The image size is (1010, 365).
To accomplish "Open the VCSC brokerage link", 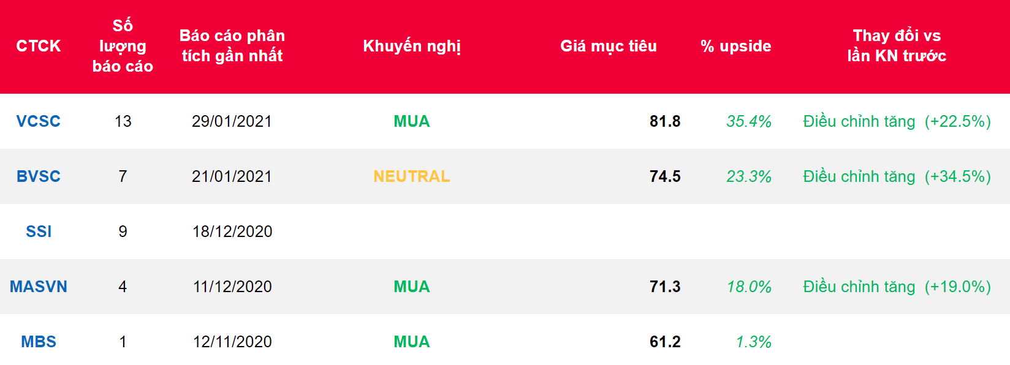I will pyautogui.click(x=38, y=121).
